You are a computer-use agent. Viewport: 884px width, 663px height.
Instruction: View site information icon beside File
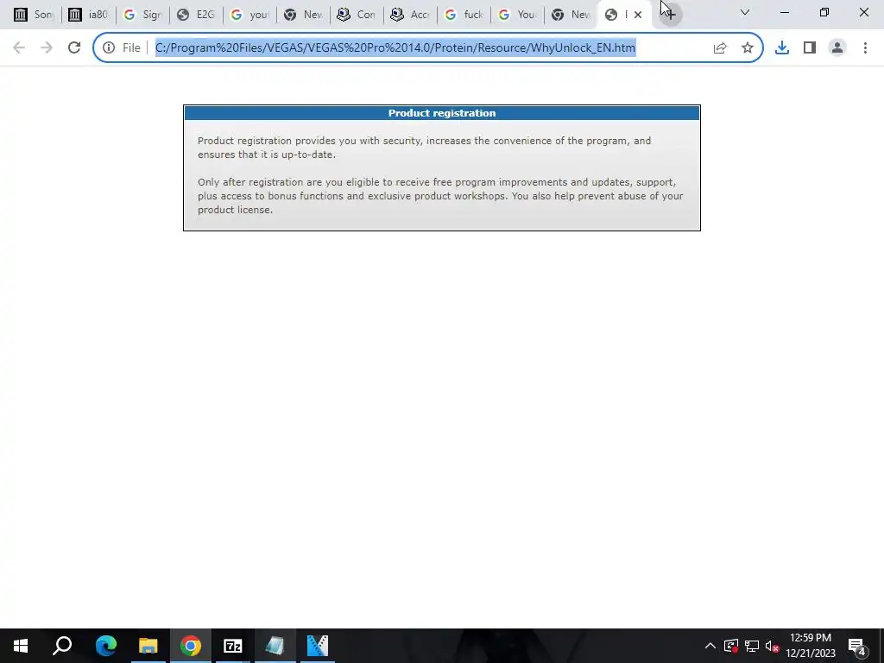[109, 48]
